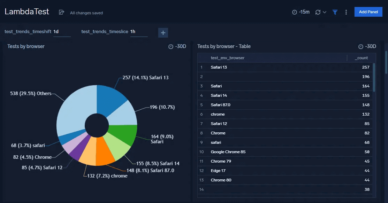The width and height of the screenshot is (388, 203).
Task: Click the Add Panel button
Action: [368, 11]
